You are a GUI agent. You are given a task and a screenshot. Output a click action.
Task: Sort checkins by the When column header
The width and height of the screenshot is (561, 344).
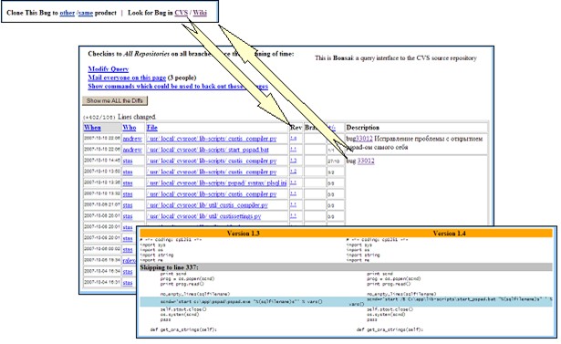(x=92, y=128)
